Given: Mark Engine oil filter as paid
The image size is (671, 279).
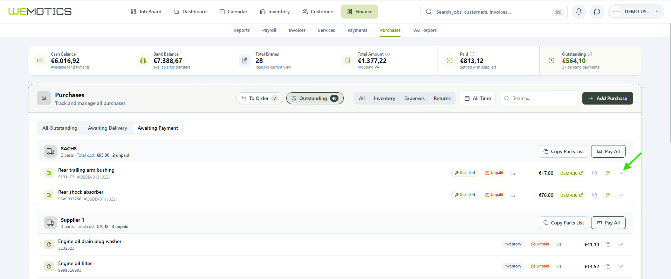Looking at the screenshot, I should pos(621,266).
